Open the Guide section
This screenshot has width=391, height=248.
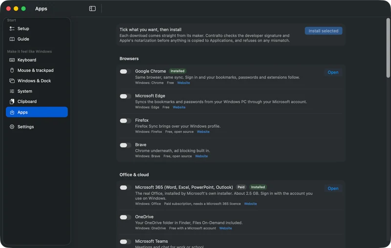click(x=37, y=39)
